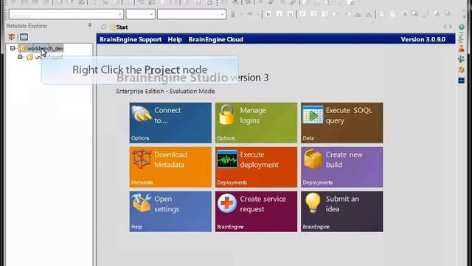Click the bold B formatting icon

(268, 14)
